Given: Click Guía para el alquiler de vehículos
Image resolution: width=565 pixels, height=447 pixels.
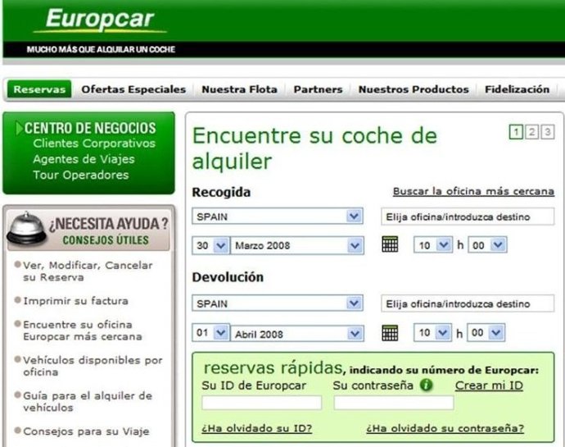Looking at the screenshot, I should point(88,401).
